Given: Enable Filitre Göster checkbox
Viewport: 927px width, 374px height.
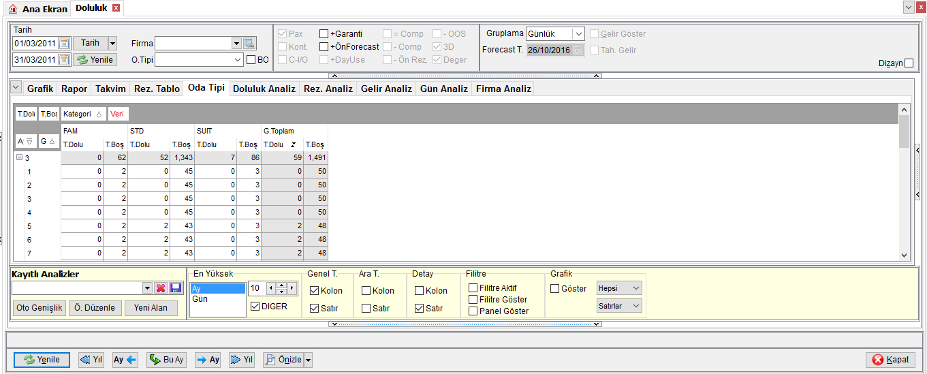Looking at the screenshot, I should [x=473, y=300].
